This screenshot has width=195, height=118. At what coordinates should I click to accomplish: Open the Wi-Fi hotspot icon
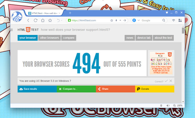coord(173,20)
